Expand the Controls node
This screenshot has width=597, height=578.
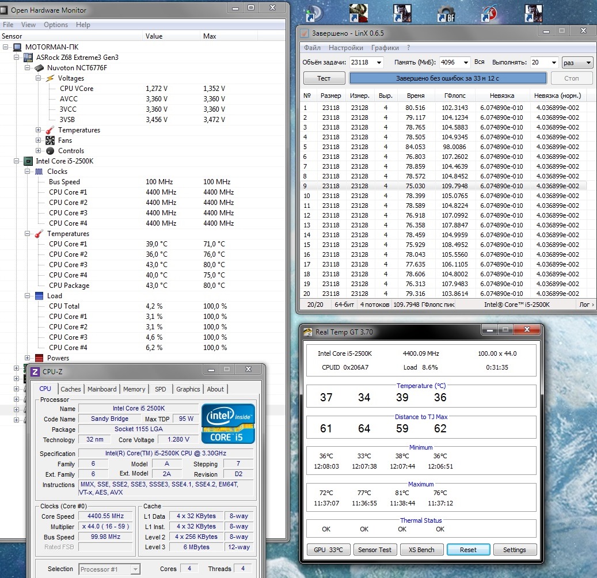[x=38, y=150]
